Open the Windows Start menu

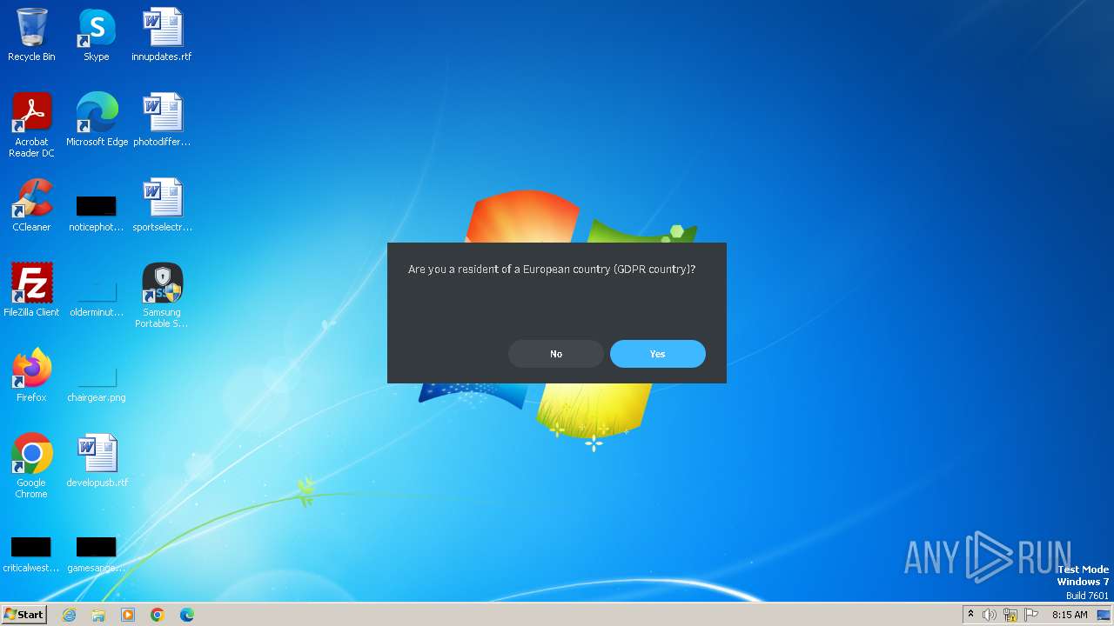(x=23, y=615)
